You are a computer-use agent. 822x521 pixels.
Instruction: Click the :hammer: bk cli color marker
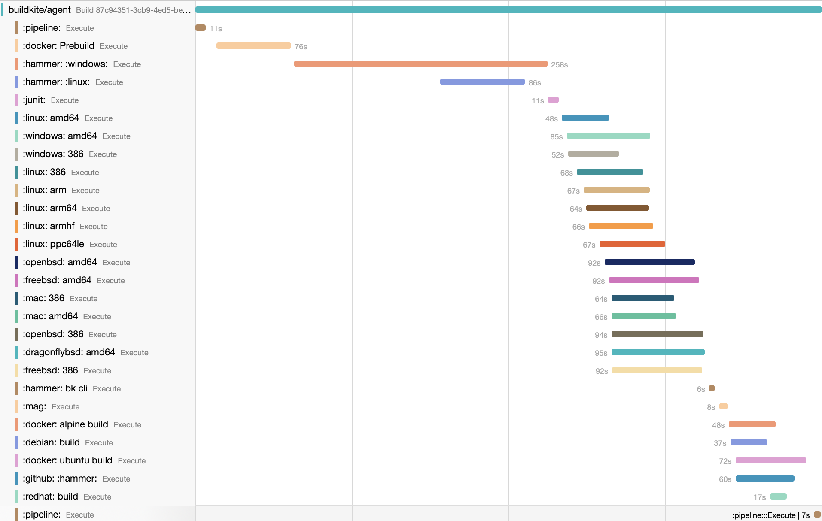point(16,388)
